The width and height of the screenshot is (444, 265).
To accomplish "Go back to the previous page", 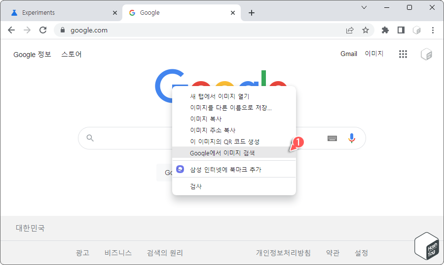I will pyautogui.click(x=11, y=30).
